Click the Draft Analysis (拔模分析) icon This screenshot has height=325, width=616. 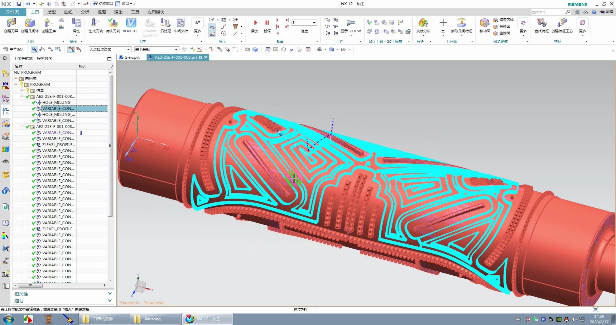point(423,24)
